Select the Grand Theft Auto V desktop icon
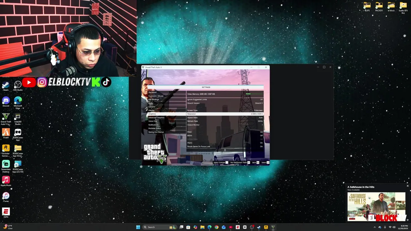 pos(6,119)
